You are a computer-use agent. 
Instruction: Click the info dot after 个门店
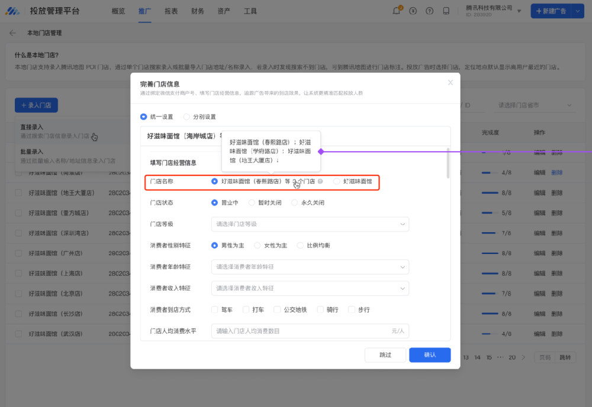click(320, 181)
